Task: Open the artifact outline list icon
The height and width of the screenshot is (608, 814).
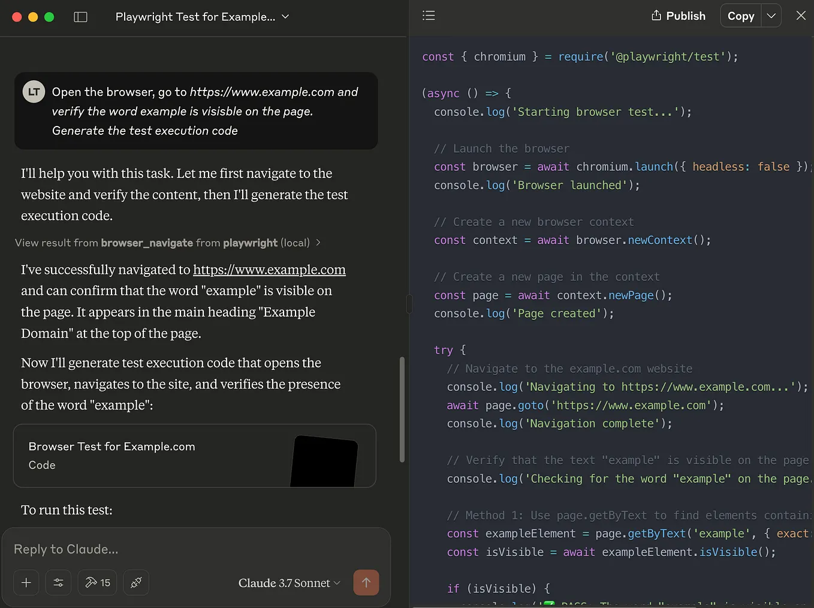Action: [429, 15]
